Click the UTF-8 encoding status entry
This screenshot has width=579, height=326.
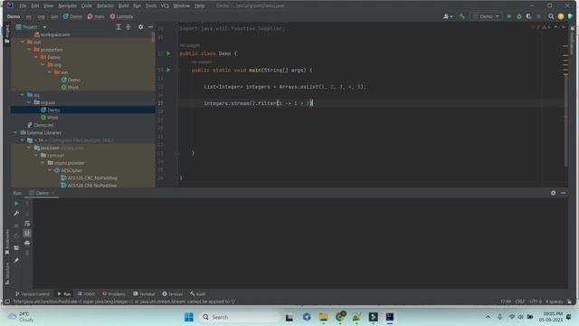click(536, 302)
